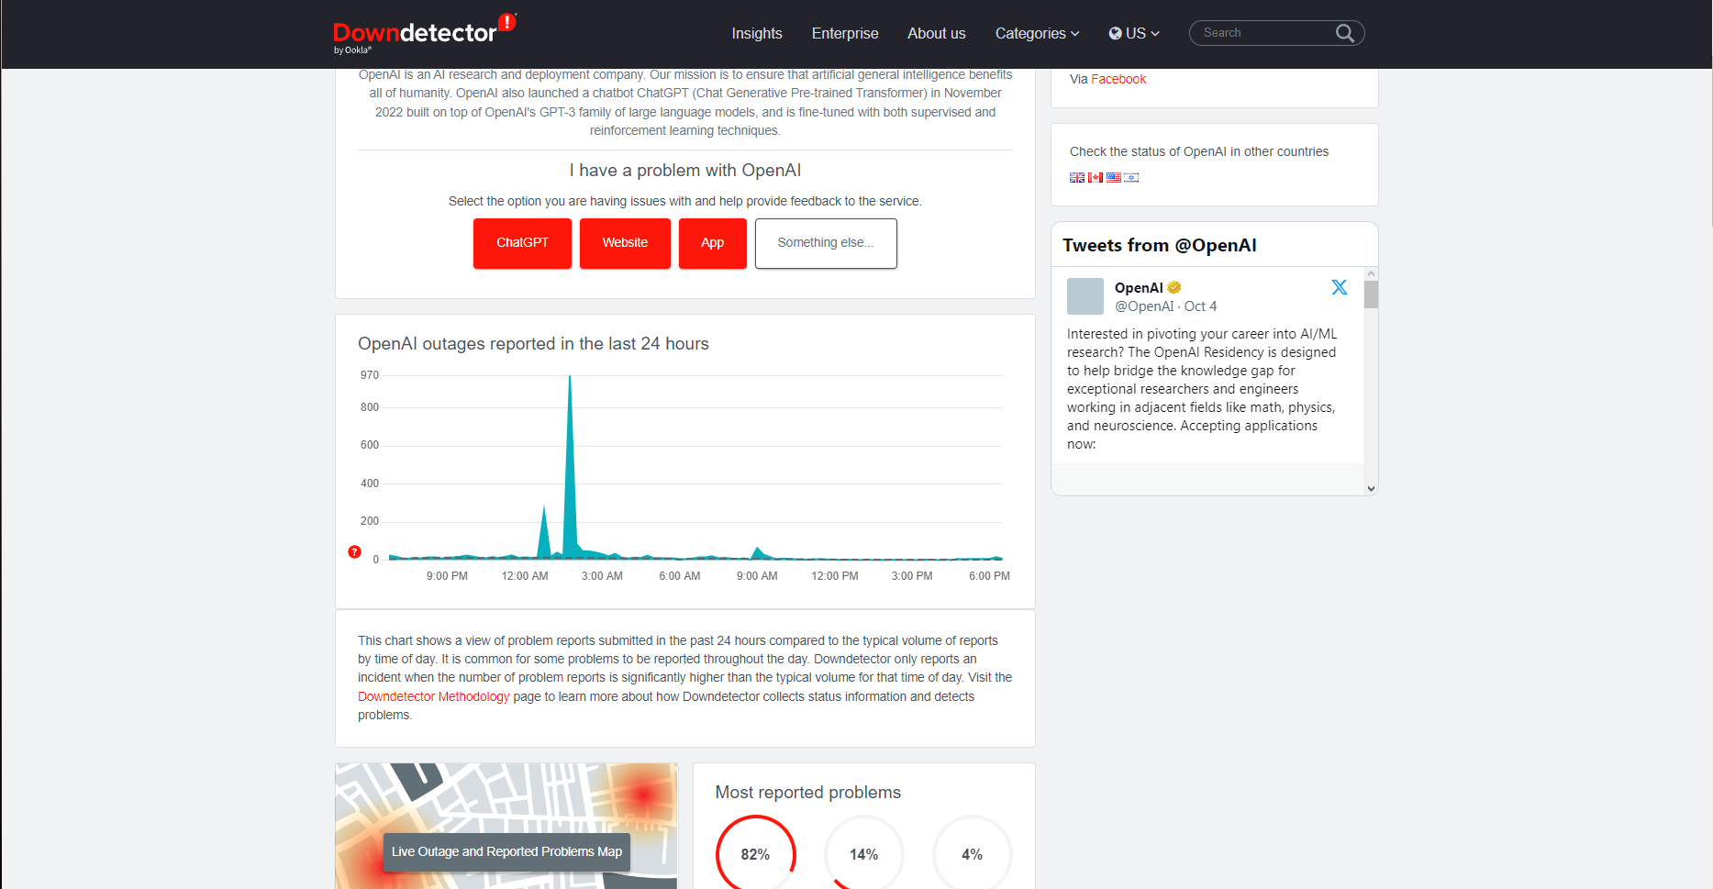Open the OpenAI tweet author name
The width and height of the screenshot is (1713, 889).
click(x=1139, y=287)
